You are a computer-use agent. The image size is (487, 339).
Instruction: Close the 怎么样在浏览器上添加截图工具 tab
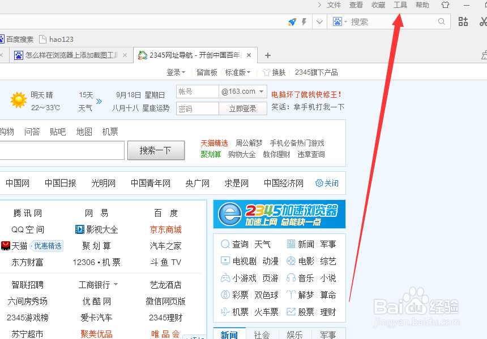[x=125, y=55]
